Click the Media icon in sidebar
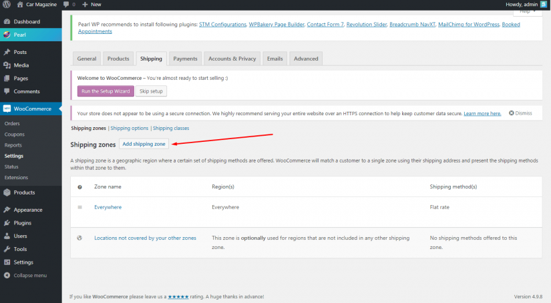This screenshot has width=551, height=303. pyautogui.click(x=7, y=65)
